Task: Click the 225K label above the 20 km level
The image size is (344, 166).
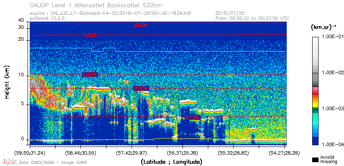Action: pos(90,35)
